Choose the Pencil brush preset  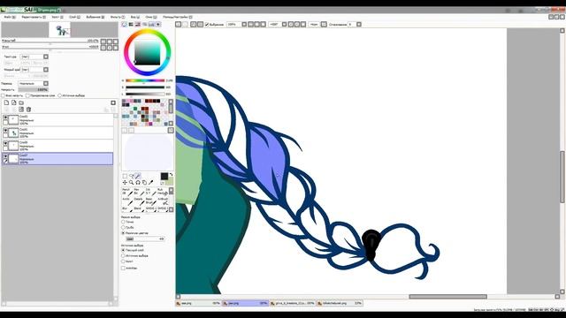click(127, 192)
